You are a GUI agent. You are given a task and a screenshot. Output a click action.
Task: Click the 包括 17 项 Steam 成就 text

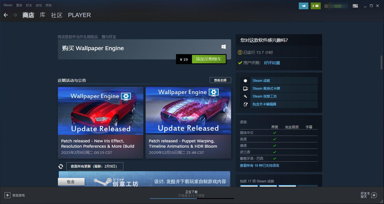(x=257, y=181)
